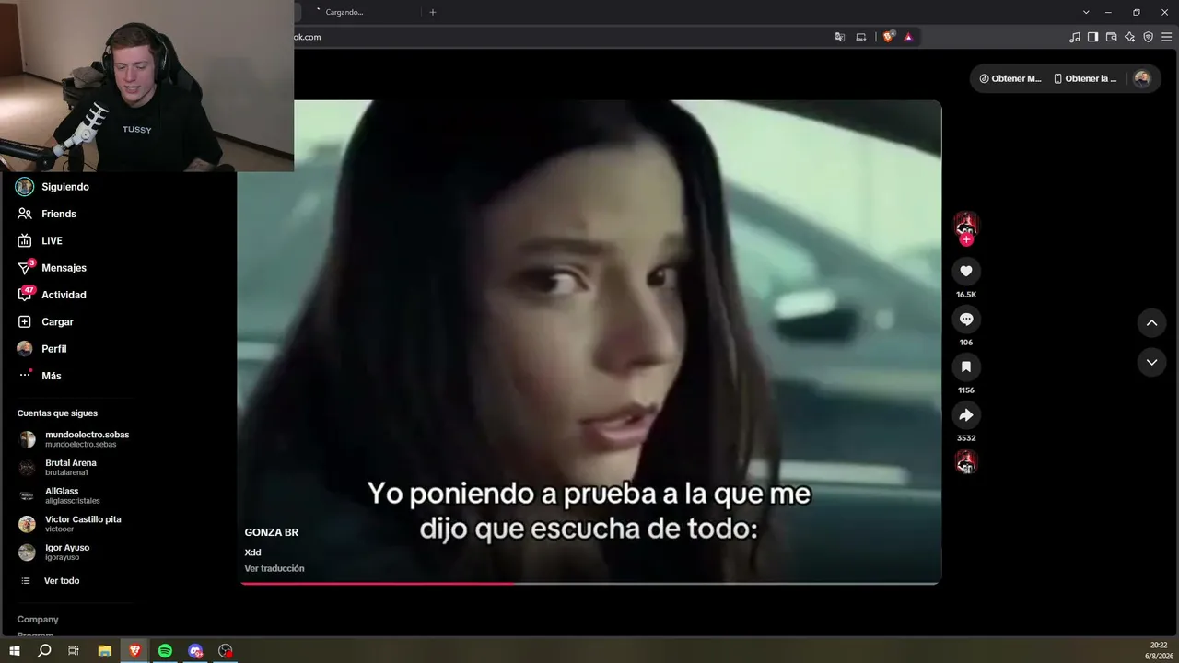Open GONZA BR's avatar beside the video
1179x663 pixels.
click(965, 224)
